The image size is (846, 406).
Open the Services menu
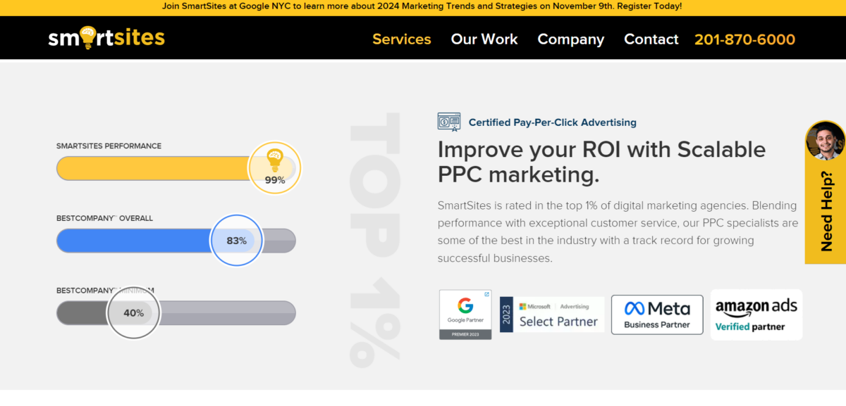pyautogui.click(x=402, y=39)
